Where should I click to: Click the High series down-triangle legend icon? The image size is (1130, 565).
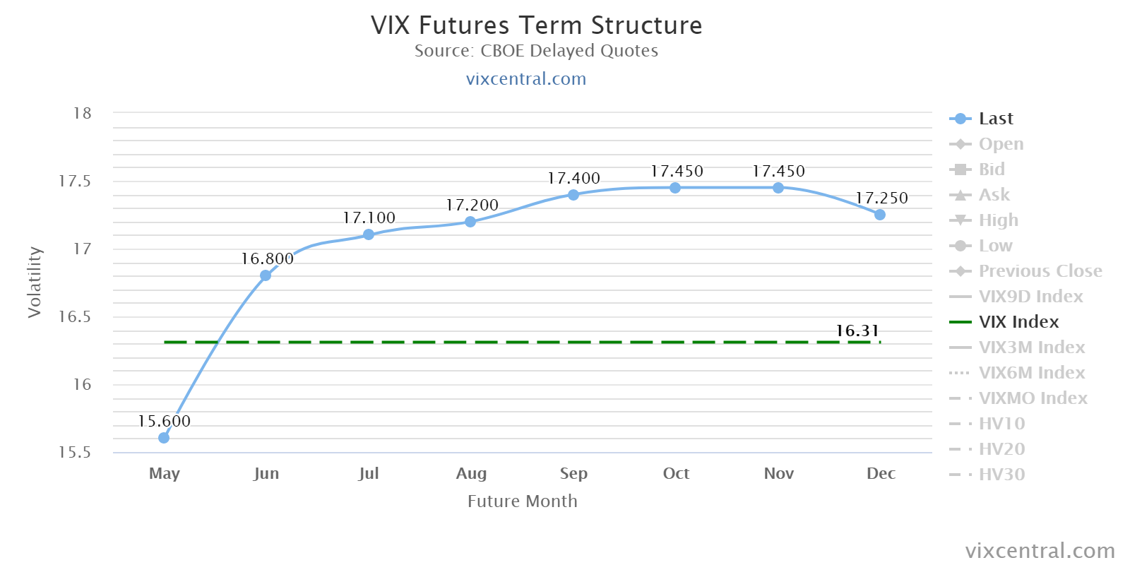point(960,220)
